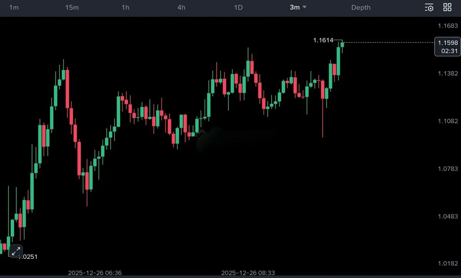
Task: Click the 1.0483 price axis label
Action: (x=448, y=216)
